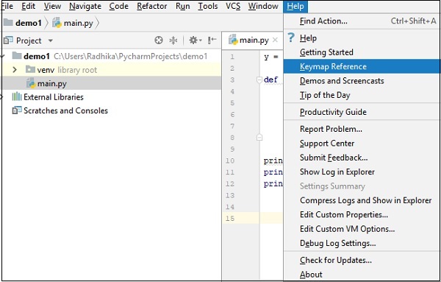Click the Project view icon beside Project label
441x282 pixels.
pyautogui.click(x=8, y=40)
